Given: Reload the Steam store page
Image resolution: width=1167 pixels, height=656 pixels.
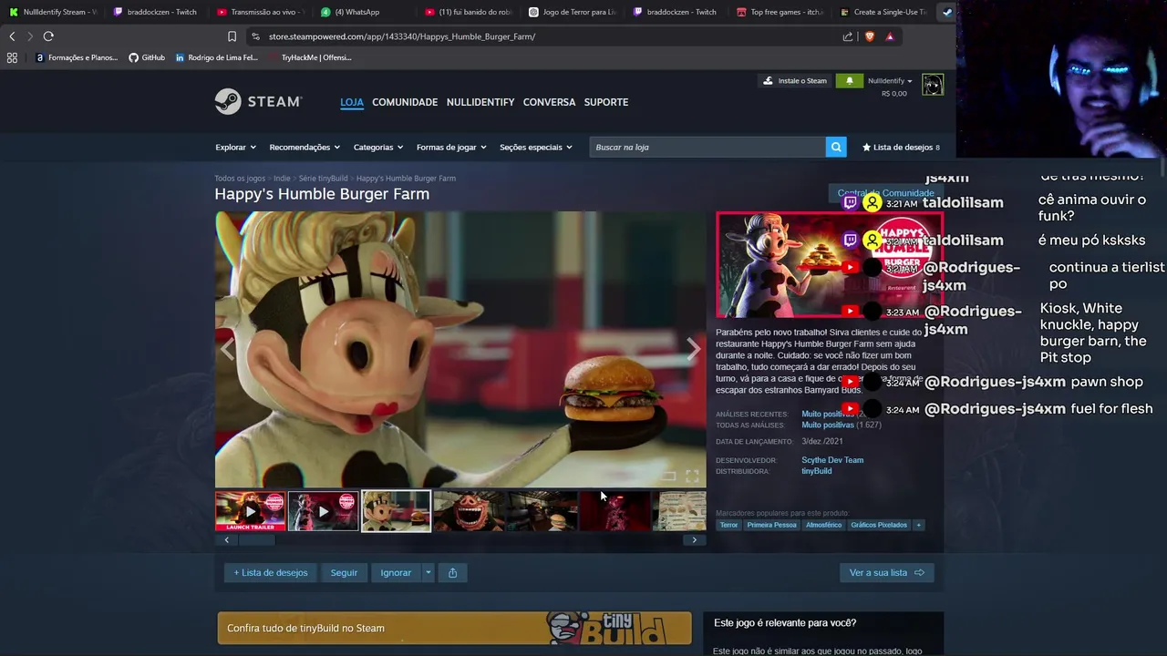Looking at the screenshot, I should (48, 36).
